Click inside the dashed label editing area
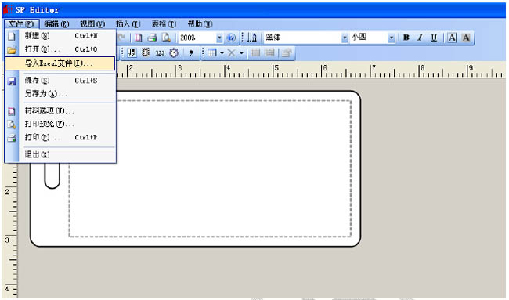This screenshot has height=300, width=509. click(210, 169)
